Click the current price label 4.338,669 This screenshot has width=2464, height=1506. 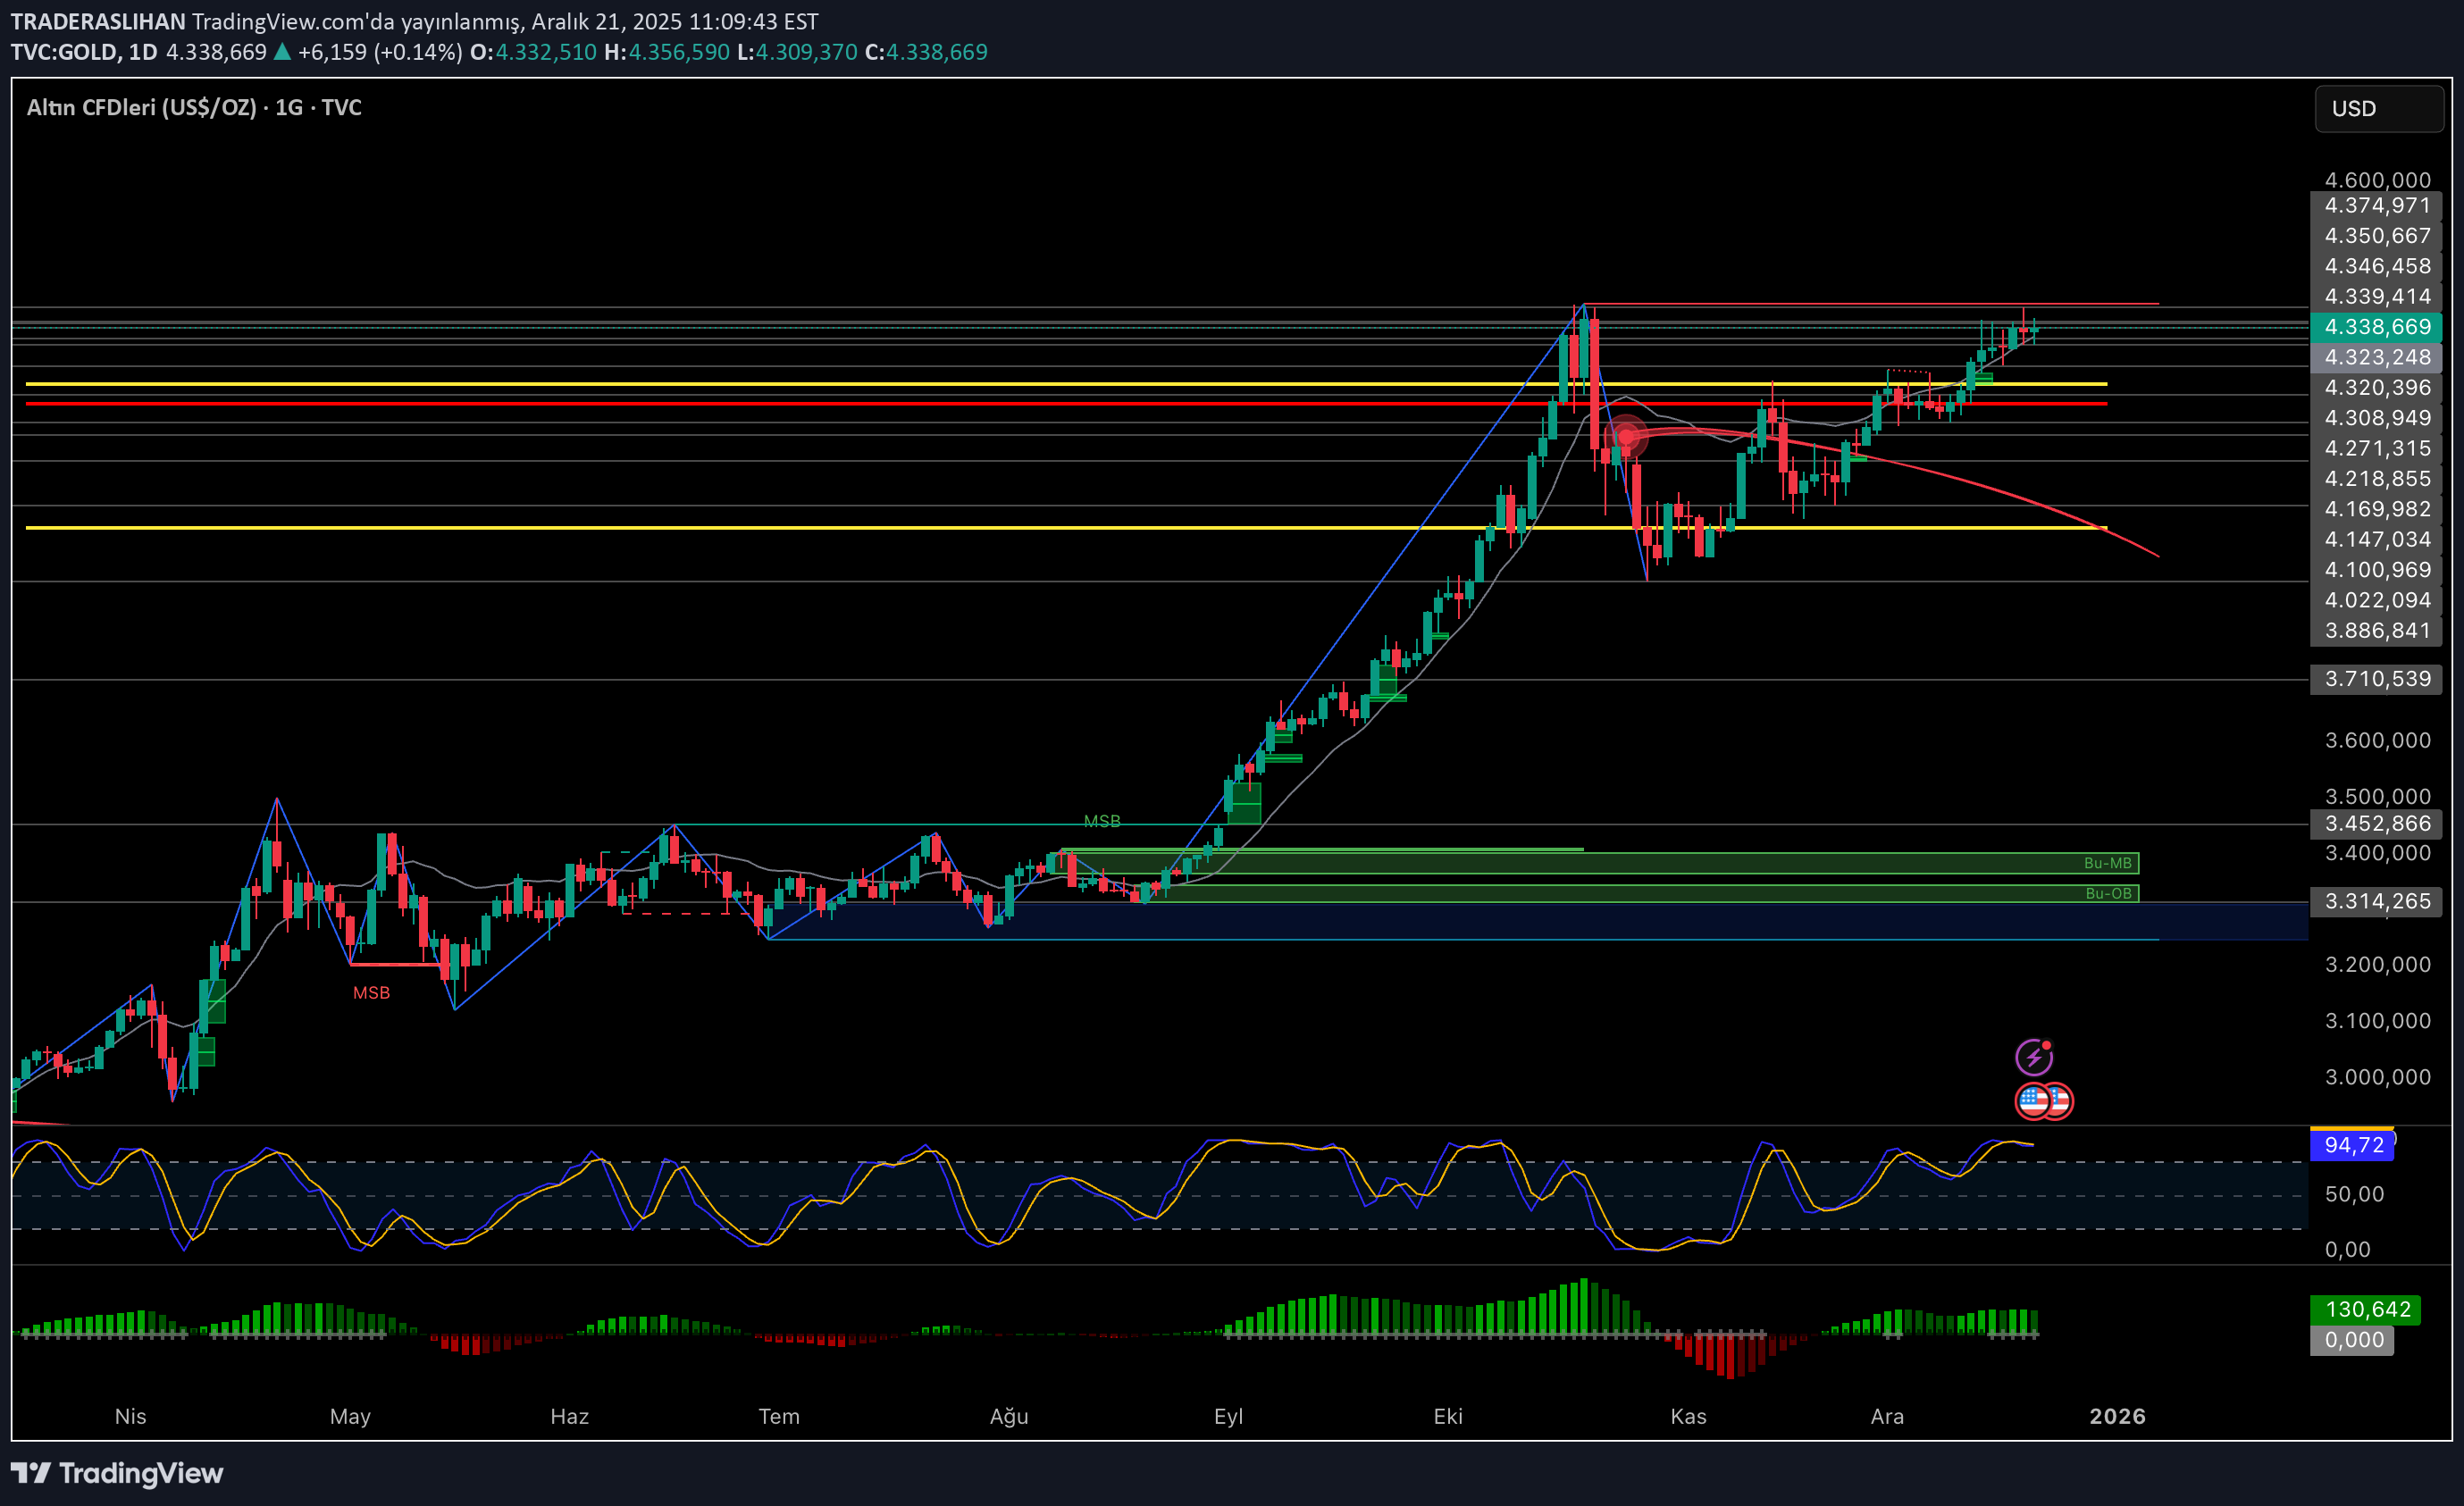tap(2376, 327)
